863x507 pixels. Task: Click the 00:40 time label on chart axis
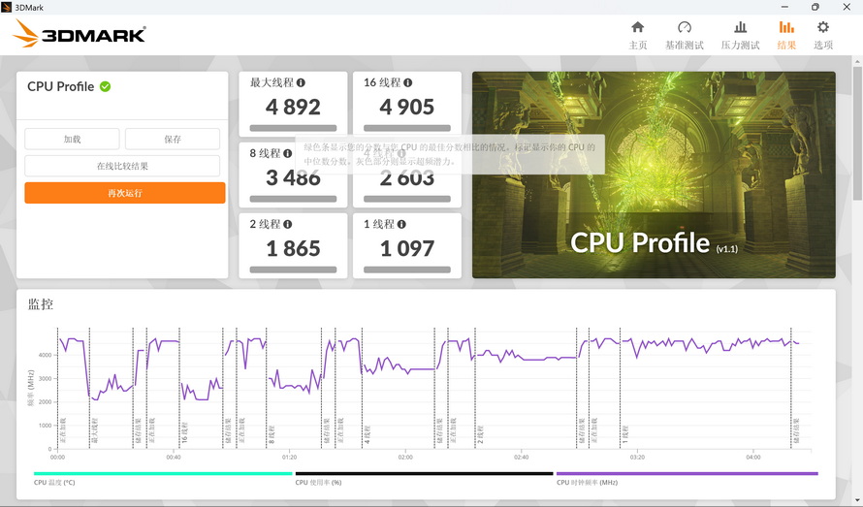(174, 457)
